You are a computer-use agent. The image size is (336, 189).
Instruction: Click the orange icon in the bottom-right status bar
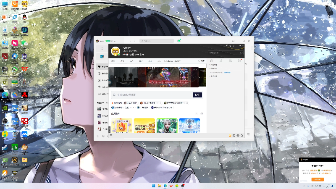point(230,136)
